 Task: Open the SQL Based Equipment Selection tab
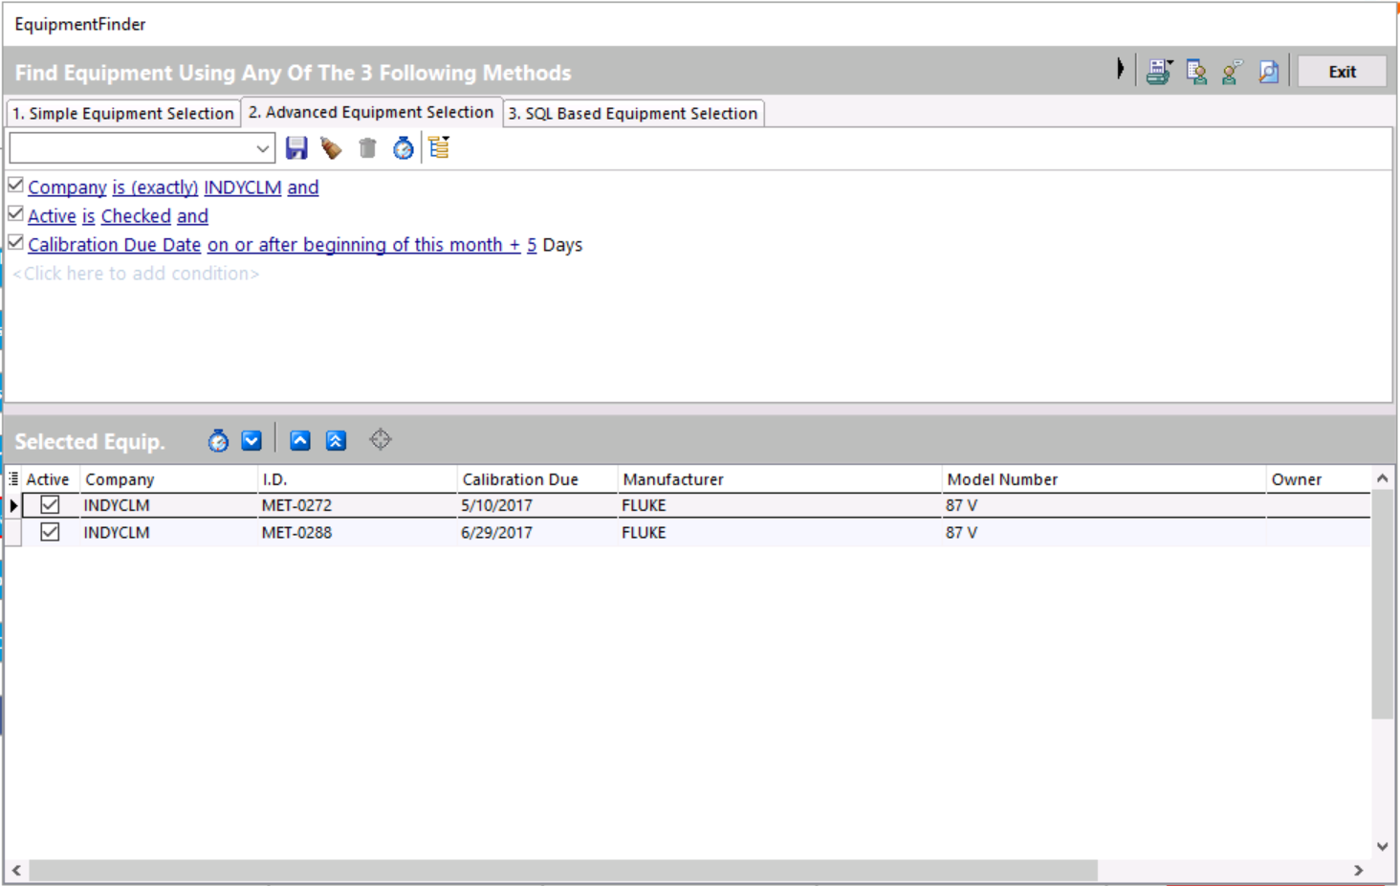[632, 113]
